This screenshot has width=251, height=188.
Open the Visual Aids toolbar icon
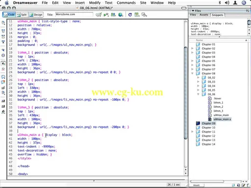144,15
